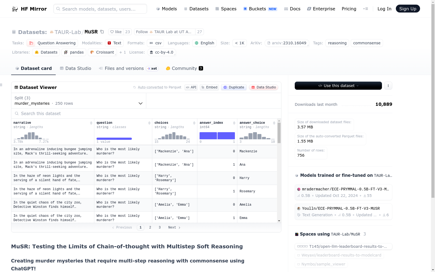Open the Community tab

pos(184,69)
